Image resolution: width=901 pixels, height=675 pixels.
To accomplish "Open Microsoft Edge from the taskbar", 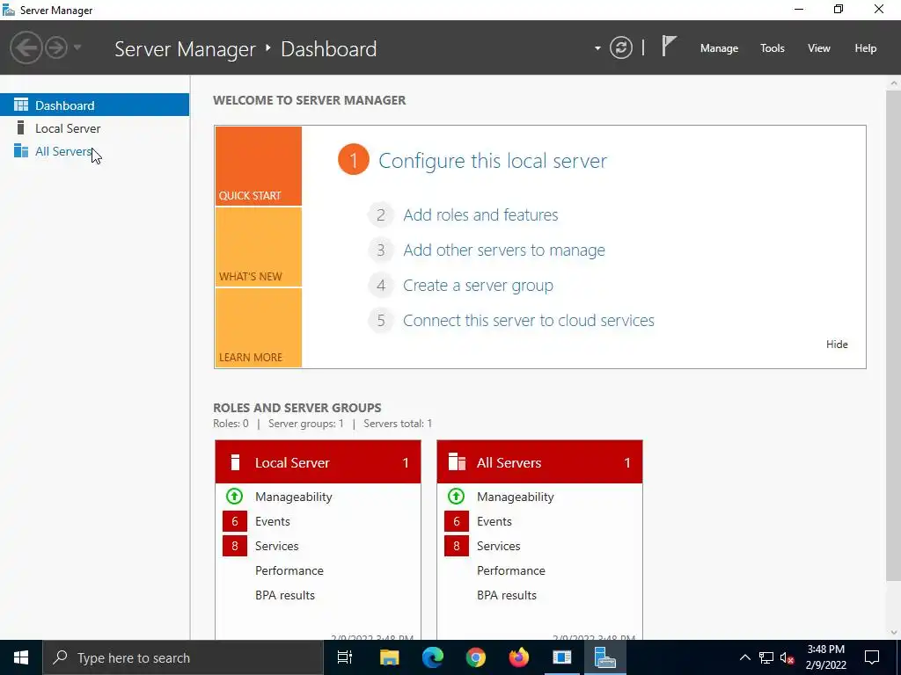I will click(x=432, y=657).
